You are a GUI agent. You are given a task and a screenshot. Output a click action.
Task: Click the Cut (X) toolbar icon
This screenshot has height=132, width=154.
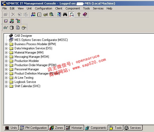coord(13,14)
